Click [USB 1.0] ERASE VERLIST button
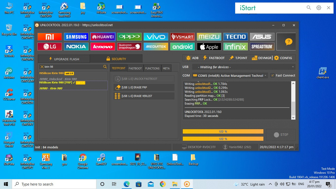This screenshot has height=189, width=336. 144,96
